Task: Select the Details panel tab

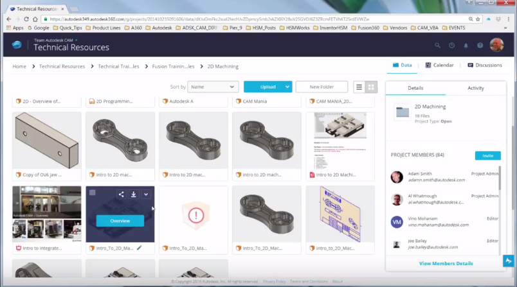Action: (x=415, y=88)
